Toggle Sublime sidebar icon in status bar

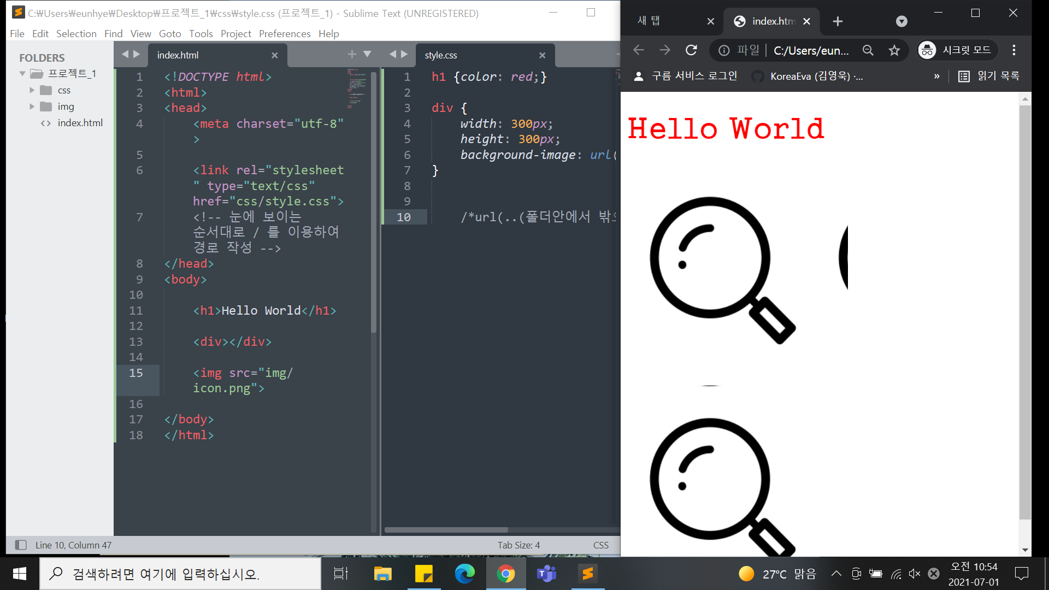(x=21, y=545)
